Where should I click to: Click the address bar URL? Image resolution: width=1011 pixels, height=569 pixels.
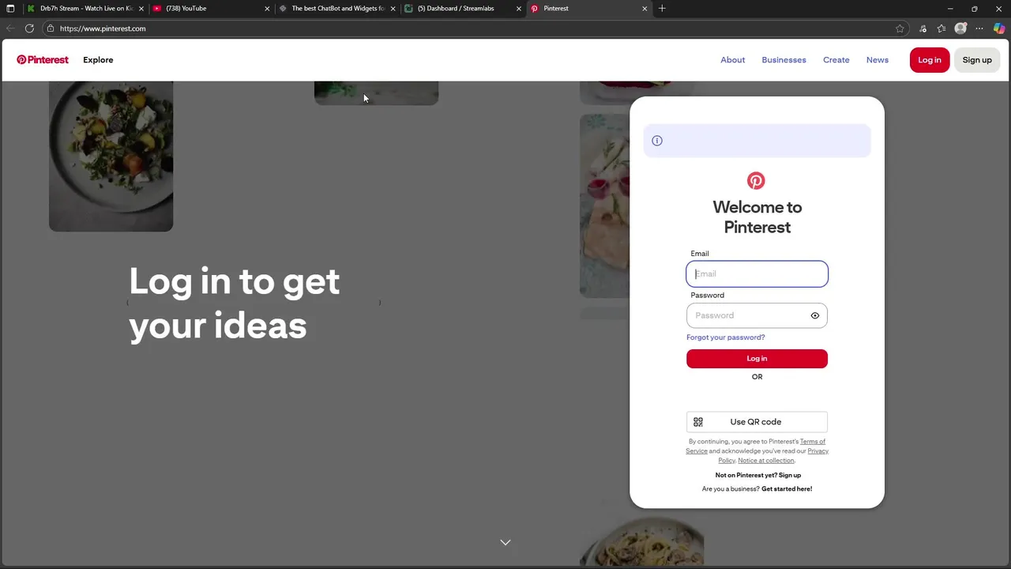click(x=103, y=28)
